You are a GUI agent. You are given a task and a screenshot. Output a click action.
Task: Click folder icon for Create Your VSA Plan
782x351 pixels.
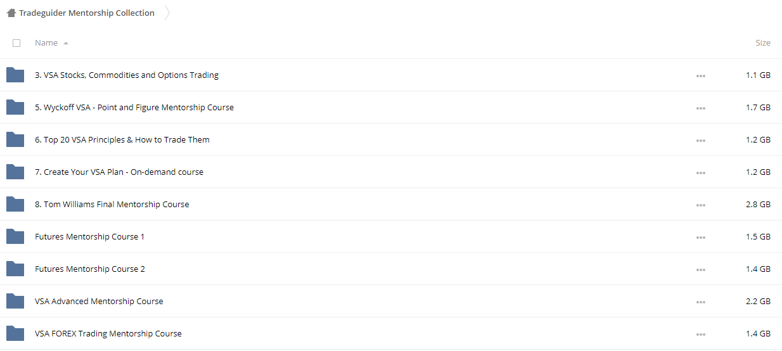click(x=15, y=172)
